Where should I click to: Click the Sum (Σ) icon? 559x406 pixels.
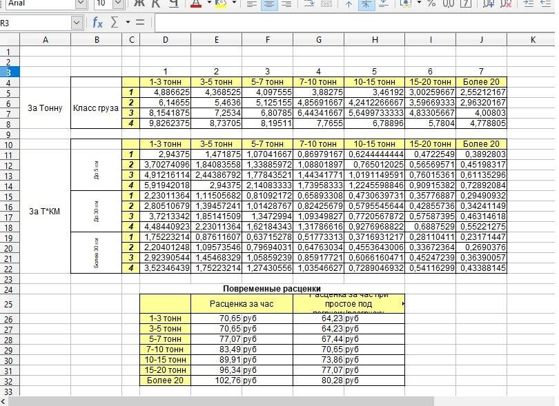coord(115,23)
